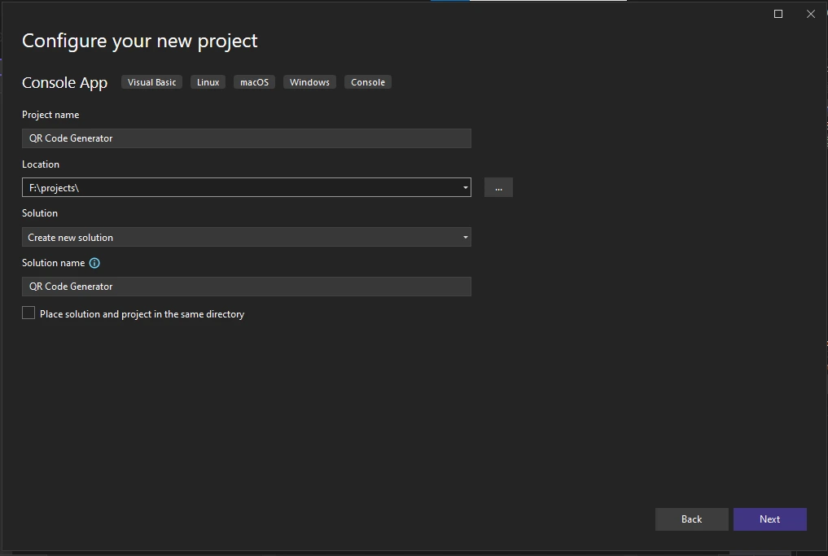The width and height of the screenshot is (828, 556).
Task: Focus the Solution name text field
Action: click(x=246, y=287)
